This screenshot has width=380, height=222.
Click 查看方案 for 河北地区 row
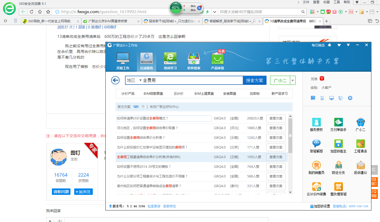(276, 128)
